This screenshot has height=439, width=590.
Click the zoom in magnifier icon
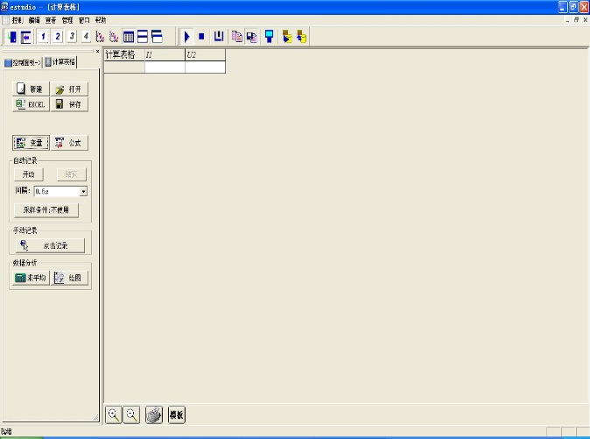(x=113, y=414)
